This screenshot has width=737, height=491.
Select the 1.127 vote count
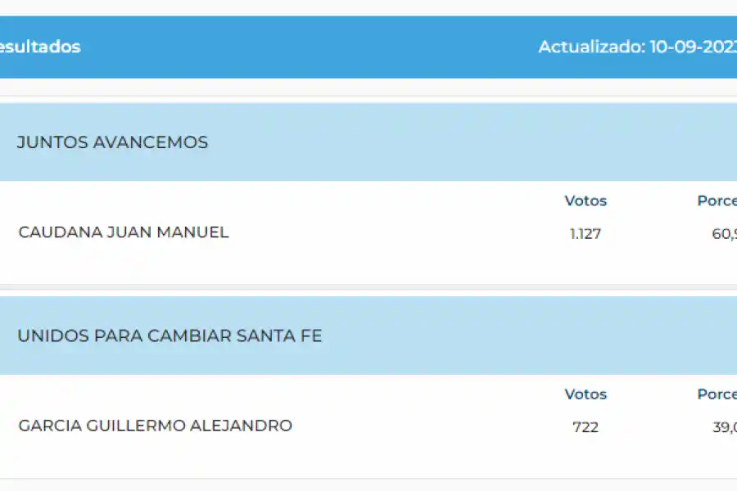[x=586, y=234]
